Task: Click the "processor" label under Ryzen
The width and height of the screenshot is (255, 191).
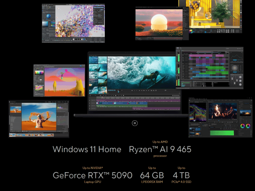Action: [x=160, y=156]
